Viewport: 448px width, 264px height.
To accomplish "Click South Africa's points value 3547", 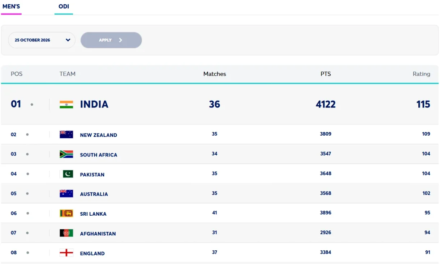I will (x=326, y=154).
